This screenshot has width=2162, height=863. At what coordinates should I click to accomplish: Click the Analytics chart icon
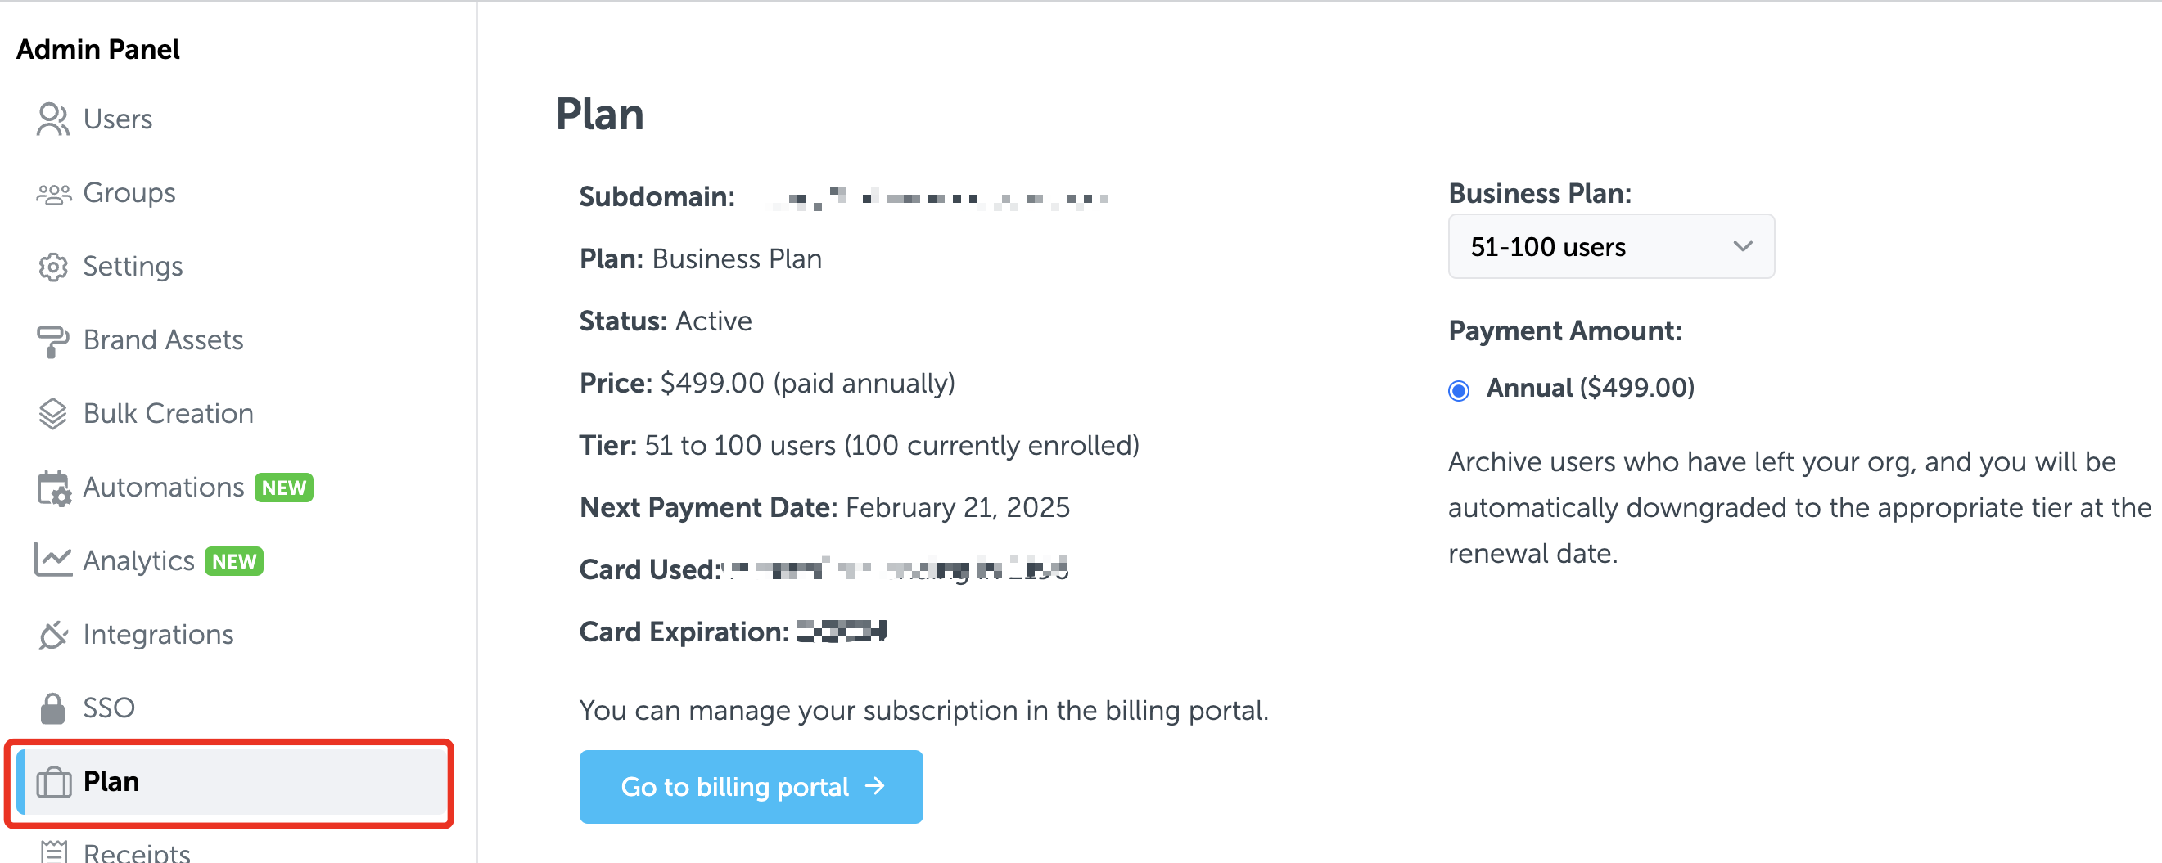53,560
